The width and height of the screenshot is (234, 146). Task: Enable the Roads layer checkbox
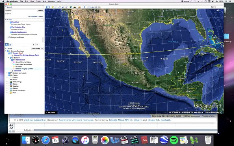point(9,80)
